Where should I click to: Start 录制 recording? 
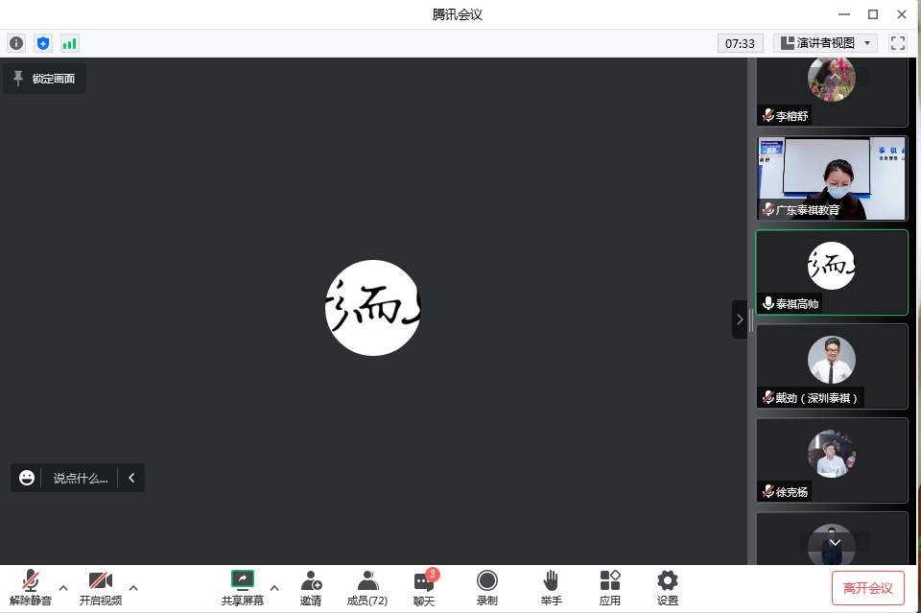(487, 587)
